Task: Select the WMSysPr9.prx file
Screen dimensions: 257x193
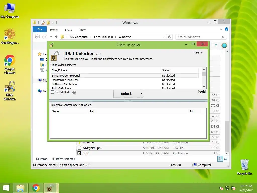Action: point(148,148)
